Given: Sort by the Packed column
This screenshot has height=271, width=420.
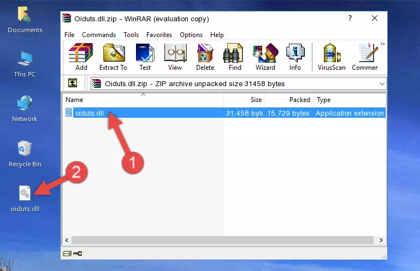Looking at the screenshot, I should [289, 100].
